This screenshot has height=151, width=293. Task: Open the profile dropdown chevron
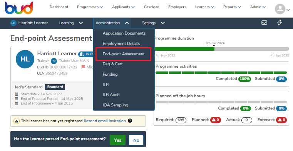[288, 10]
